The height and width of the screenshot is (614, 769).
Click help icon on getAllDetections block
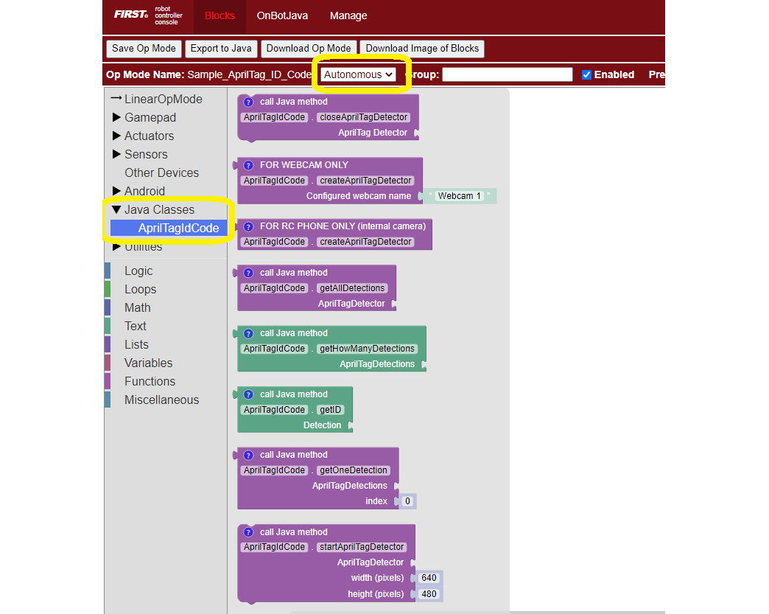coord(248,273)
